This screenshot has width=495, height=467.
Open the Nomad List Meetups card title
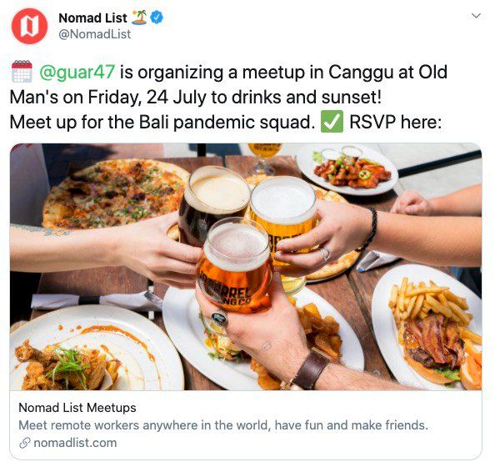pos(77,408)
